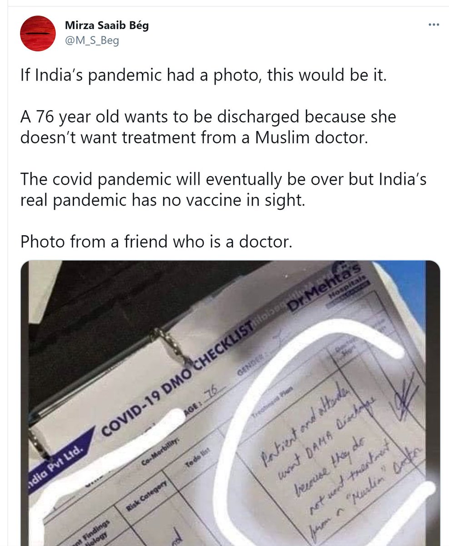Visit the @M_S_Beg handle link
This screenshot has height=546, width=449.
click(92, 41)
